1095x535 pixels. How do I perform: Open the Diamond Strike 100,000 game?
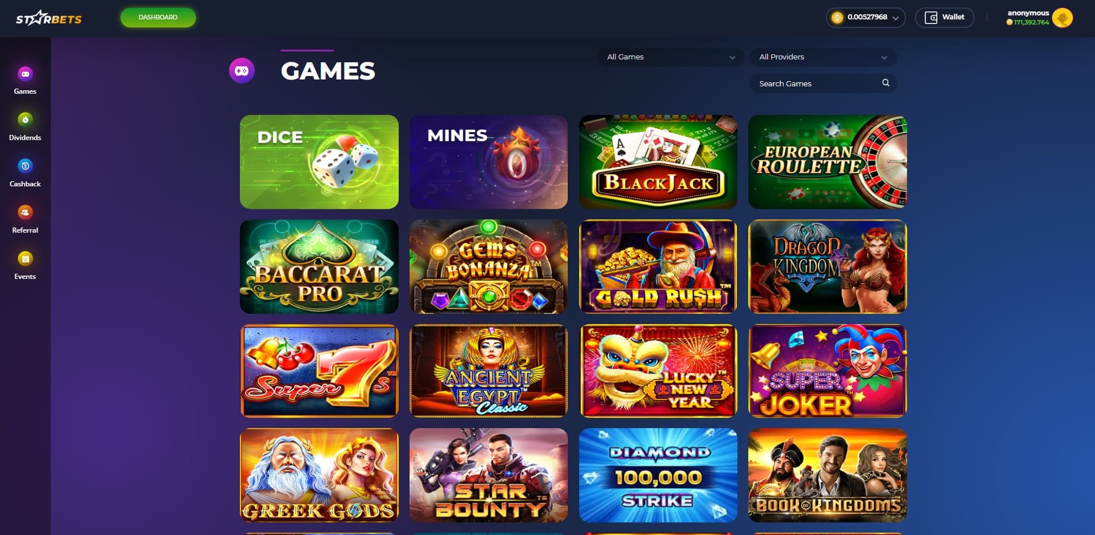coord(658,475)
